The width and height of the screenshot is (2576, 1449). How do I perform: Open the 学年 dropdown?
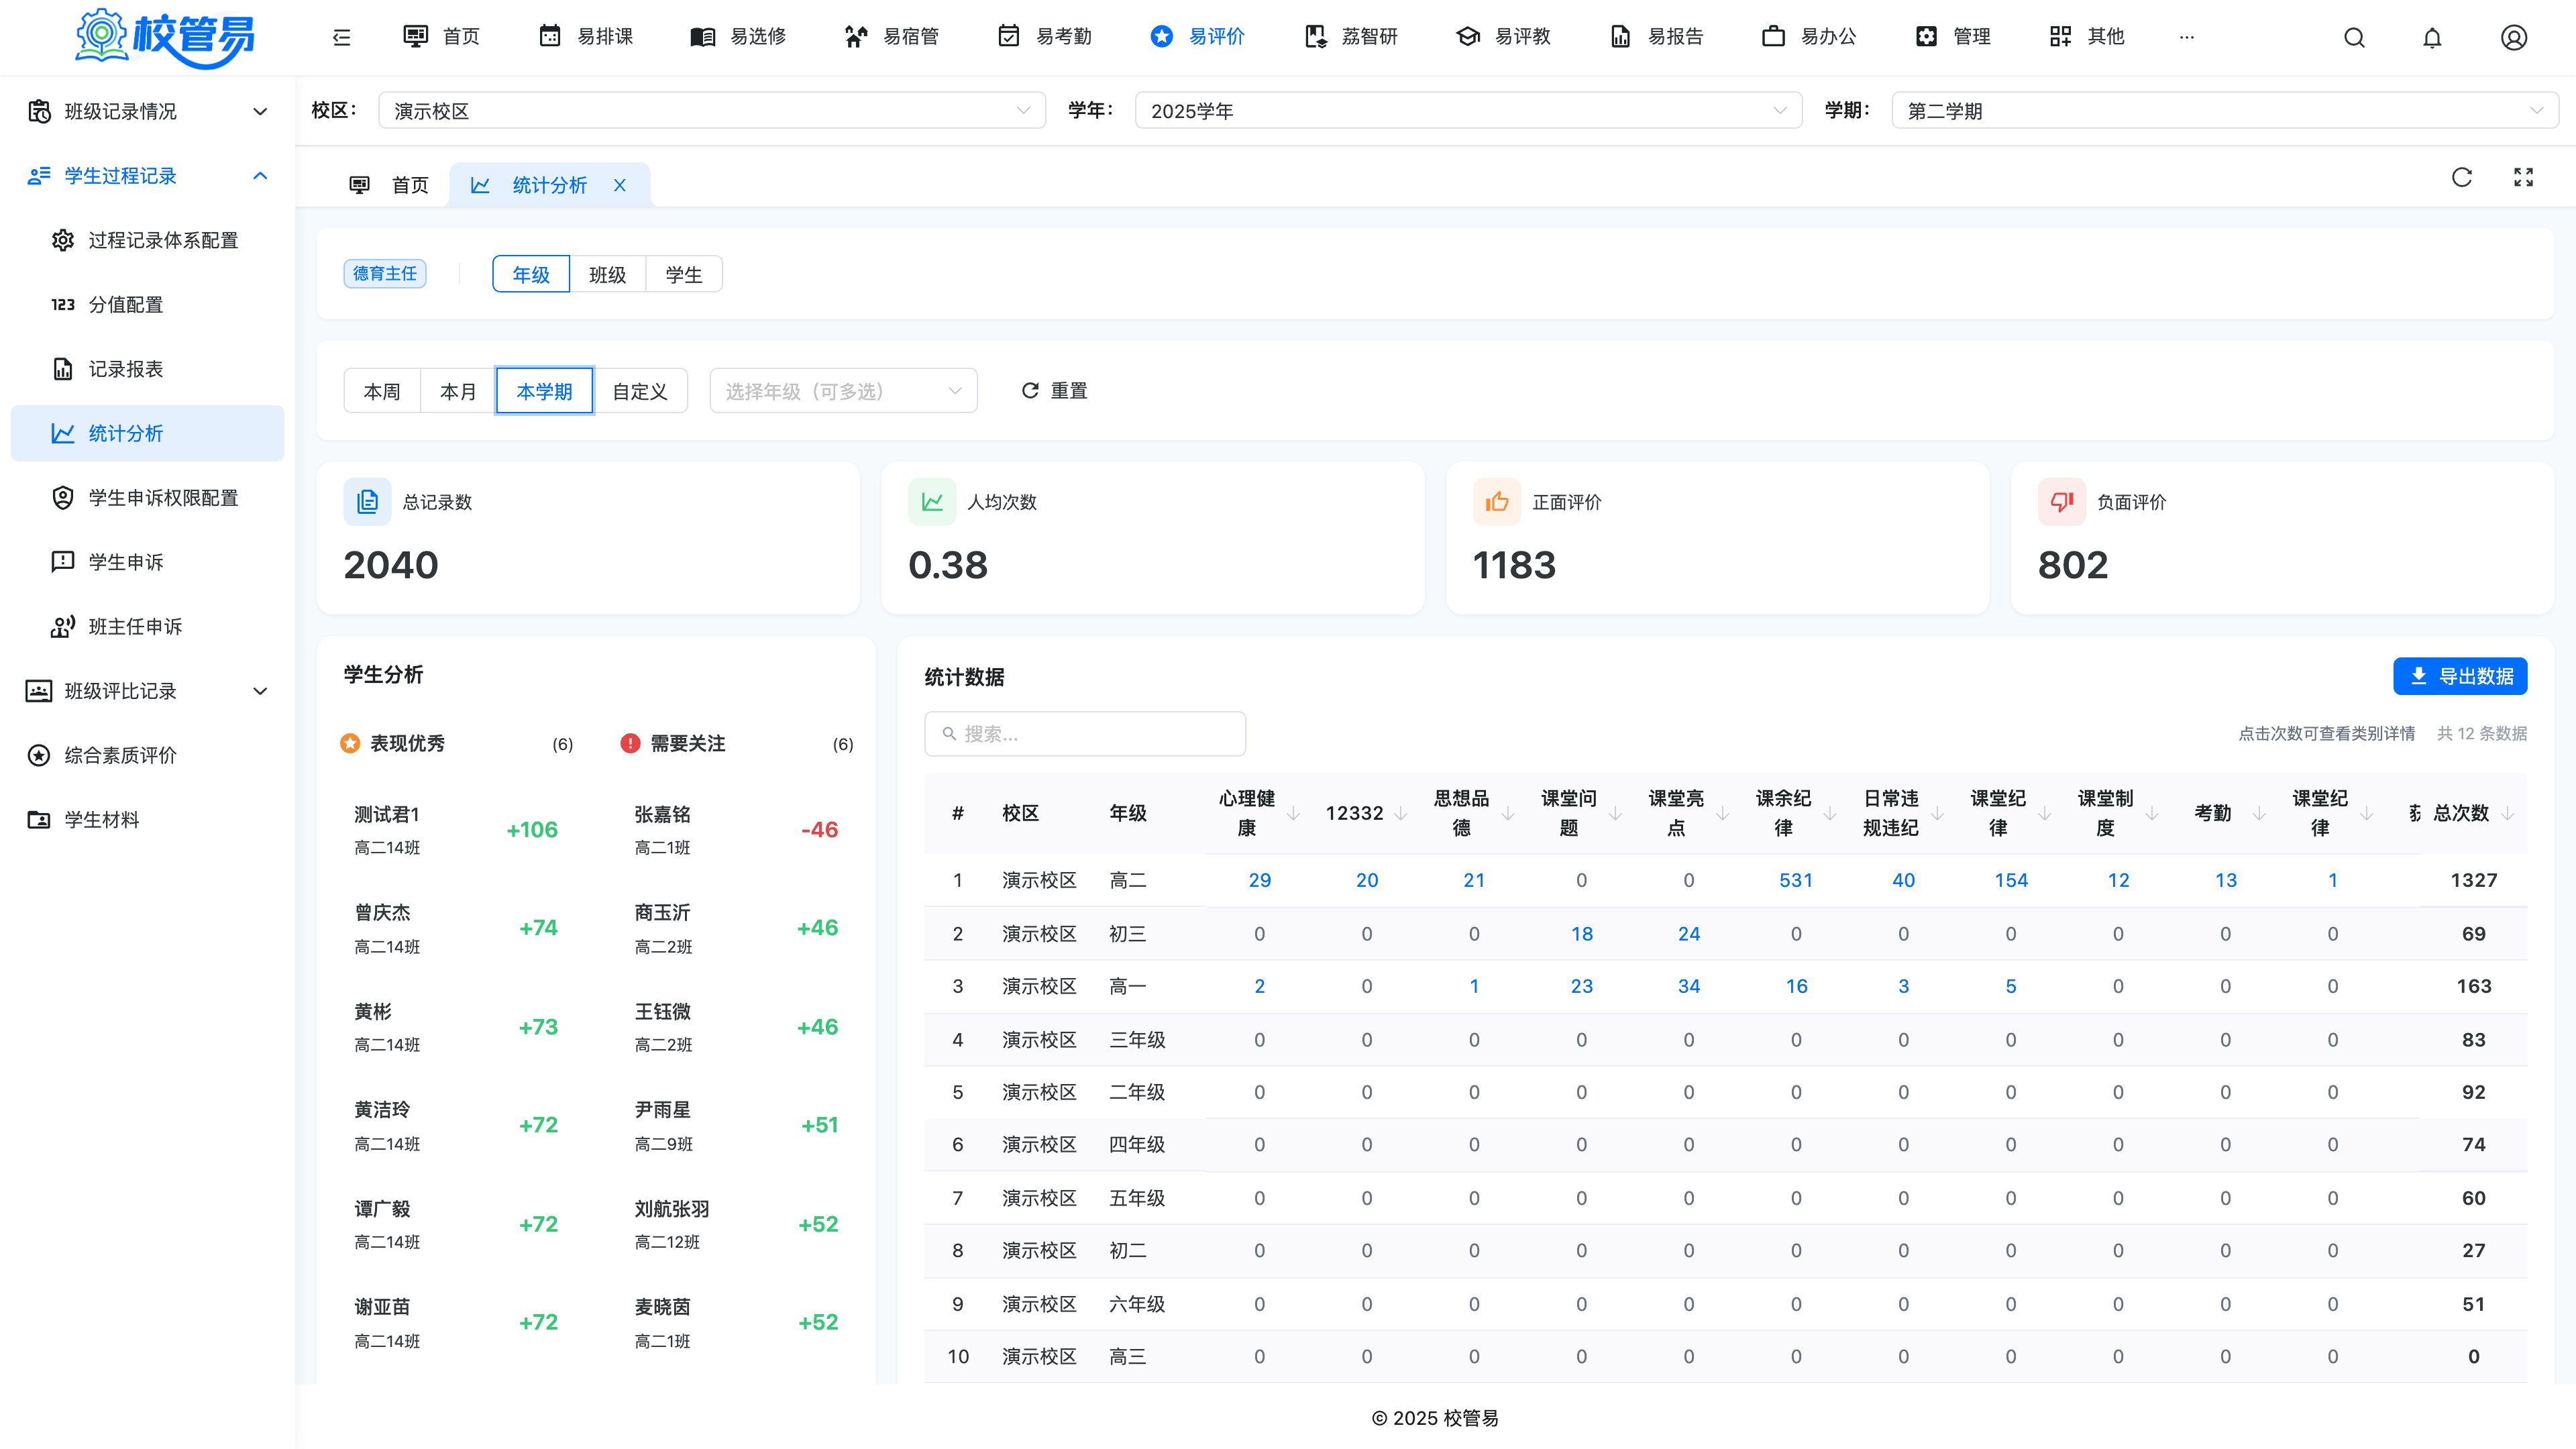coord(1468,110)
